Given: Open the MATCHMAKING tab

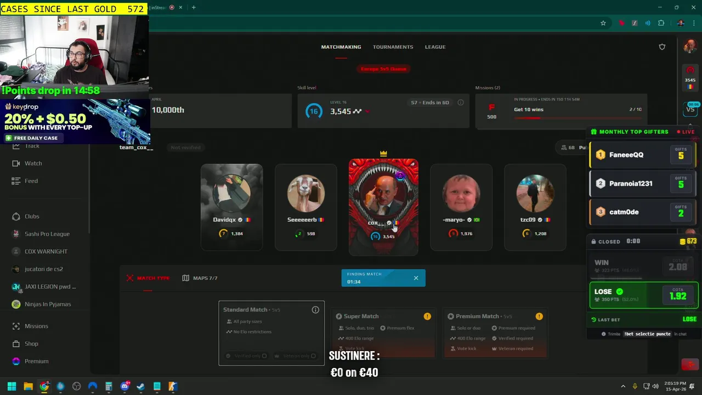Looking at the screenshot, I should point(341,47).
